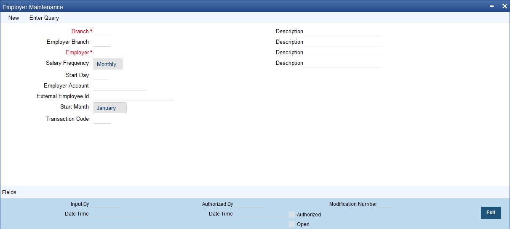Close the Employer Maintenance window
This screenshot has width=510, height=229.
point(505,6)
